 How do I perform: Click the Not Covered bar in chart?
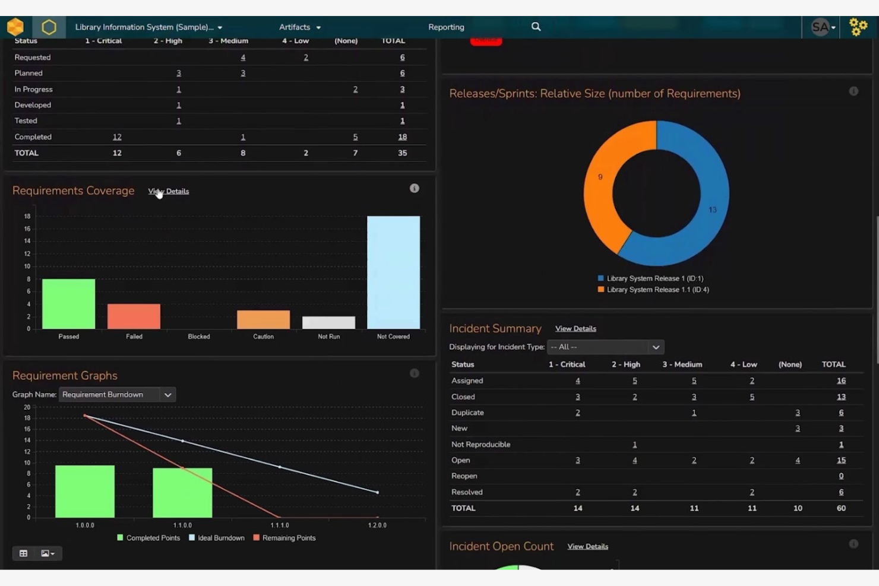393,272
